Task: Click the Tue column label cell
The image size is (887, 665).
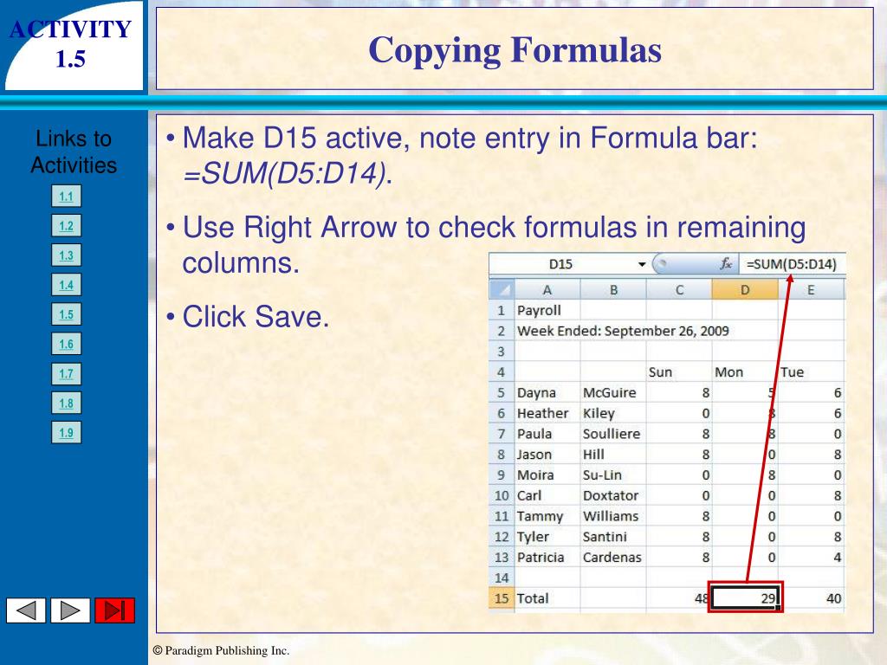Action: 811,372
